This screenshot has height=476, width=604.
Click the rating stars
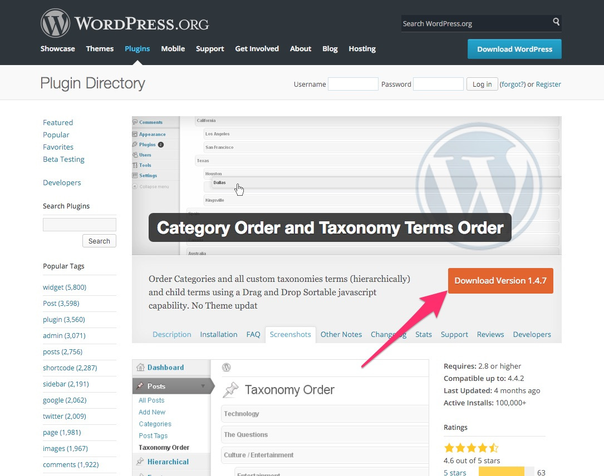click(471, 448)
